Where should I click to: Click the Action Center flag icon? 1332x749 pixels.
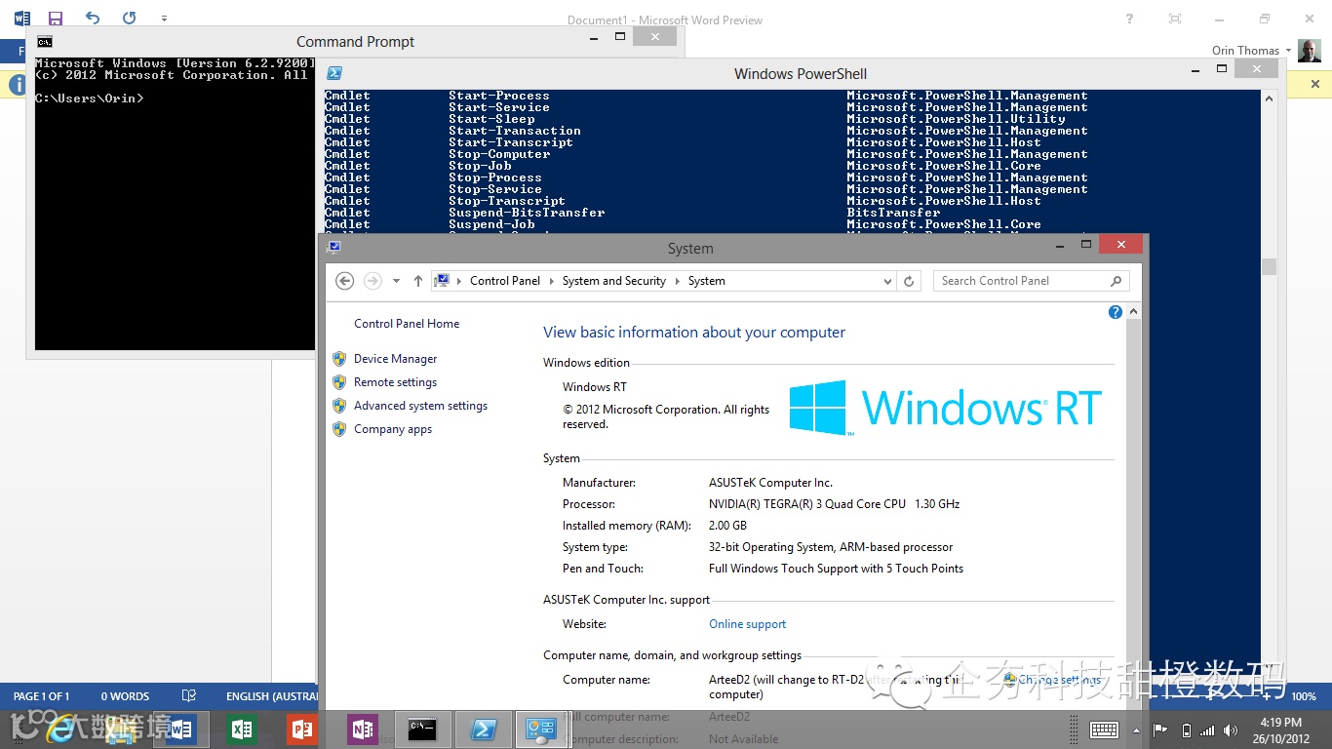pyautogui.click(x=1160, y=729)
